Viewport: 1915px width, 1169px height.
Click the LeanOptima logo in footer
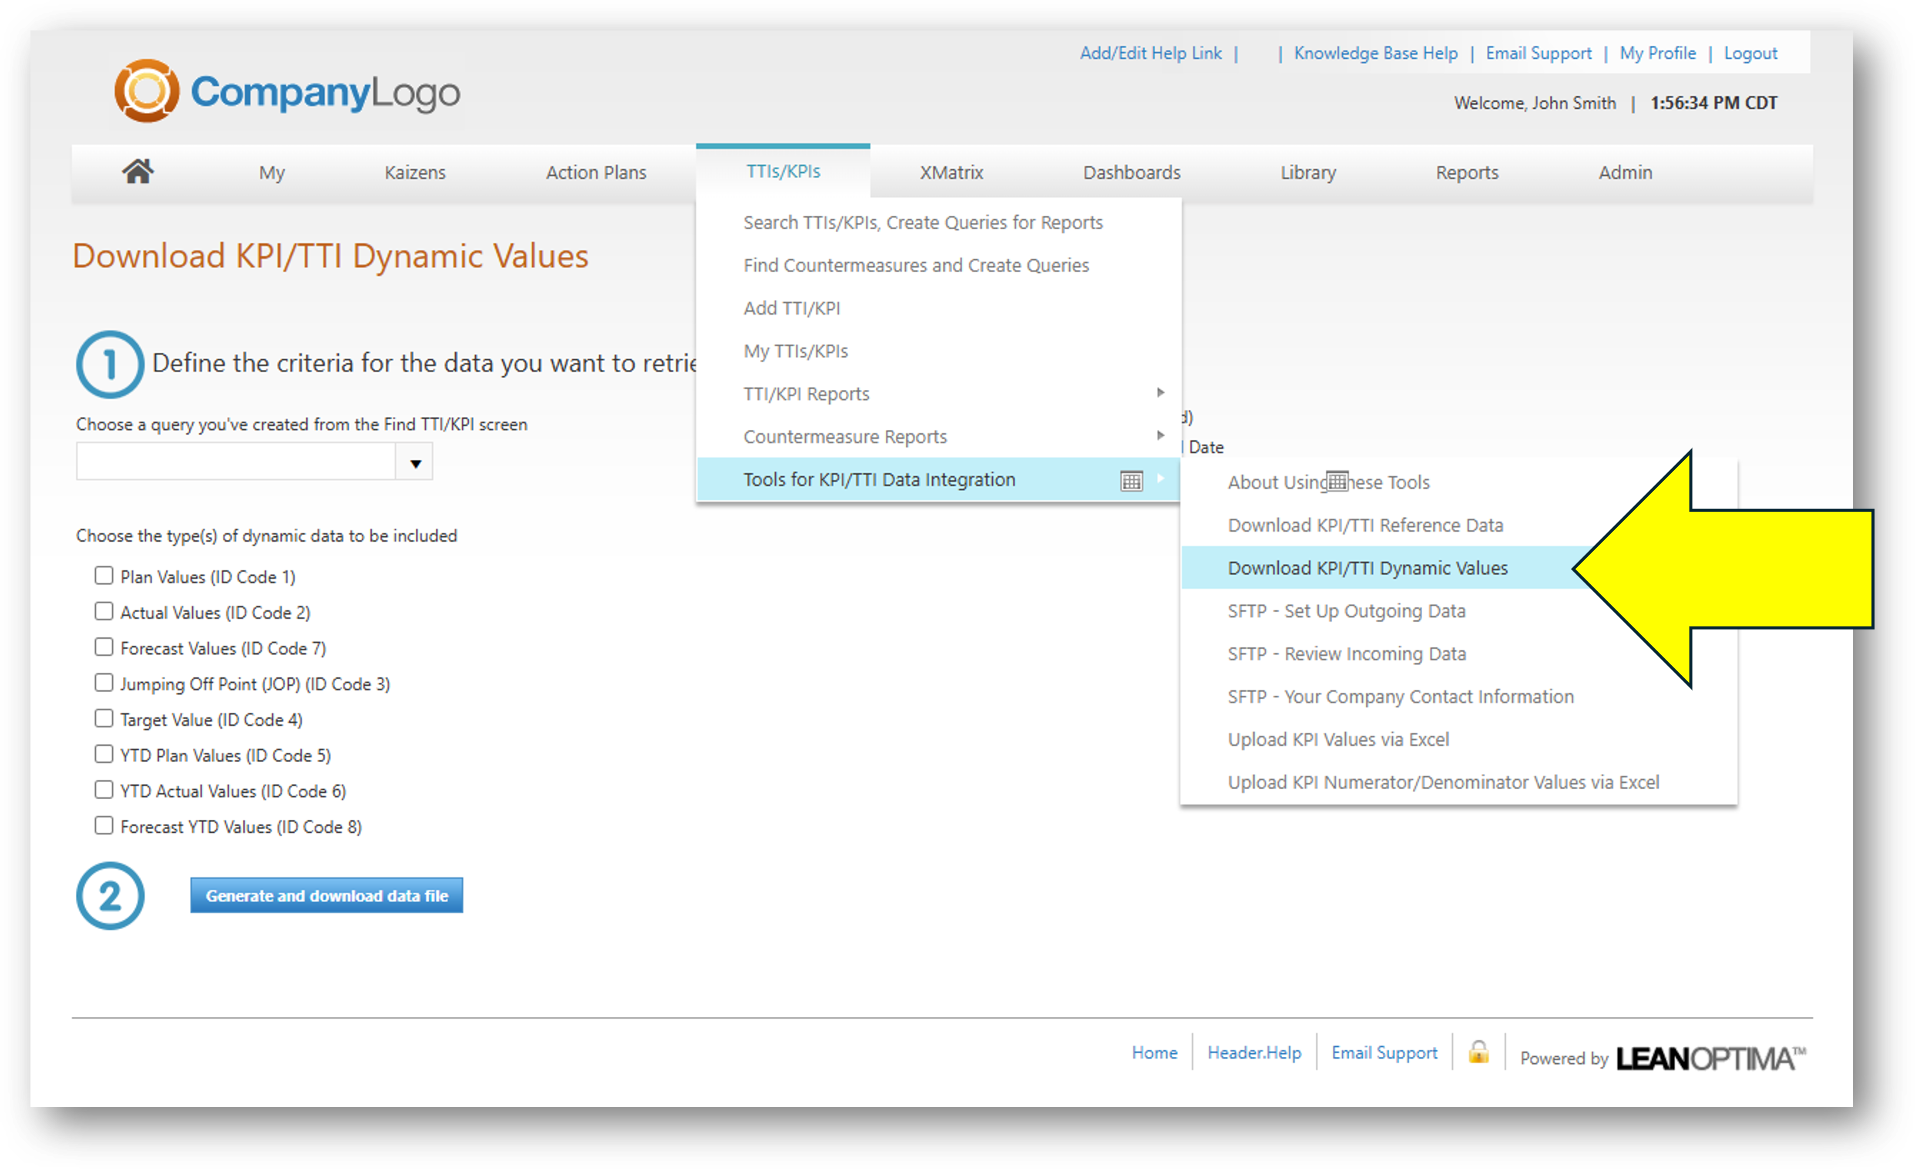coord(1710,1058)
